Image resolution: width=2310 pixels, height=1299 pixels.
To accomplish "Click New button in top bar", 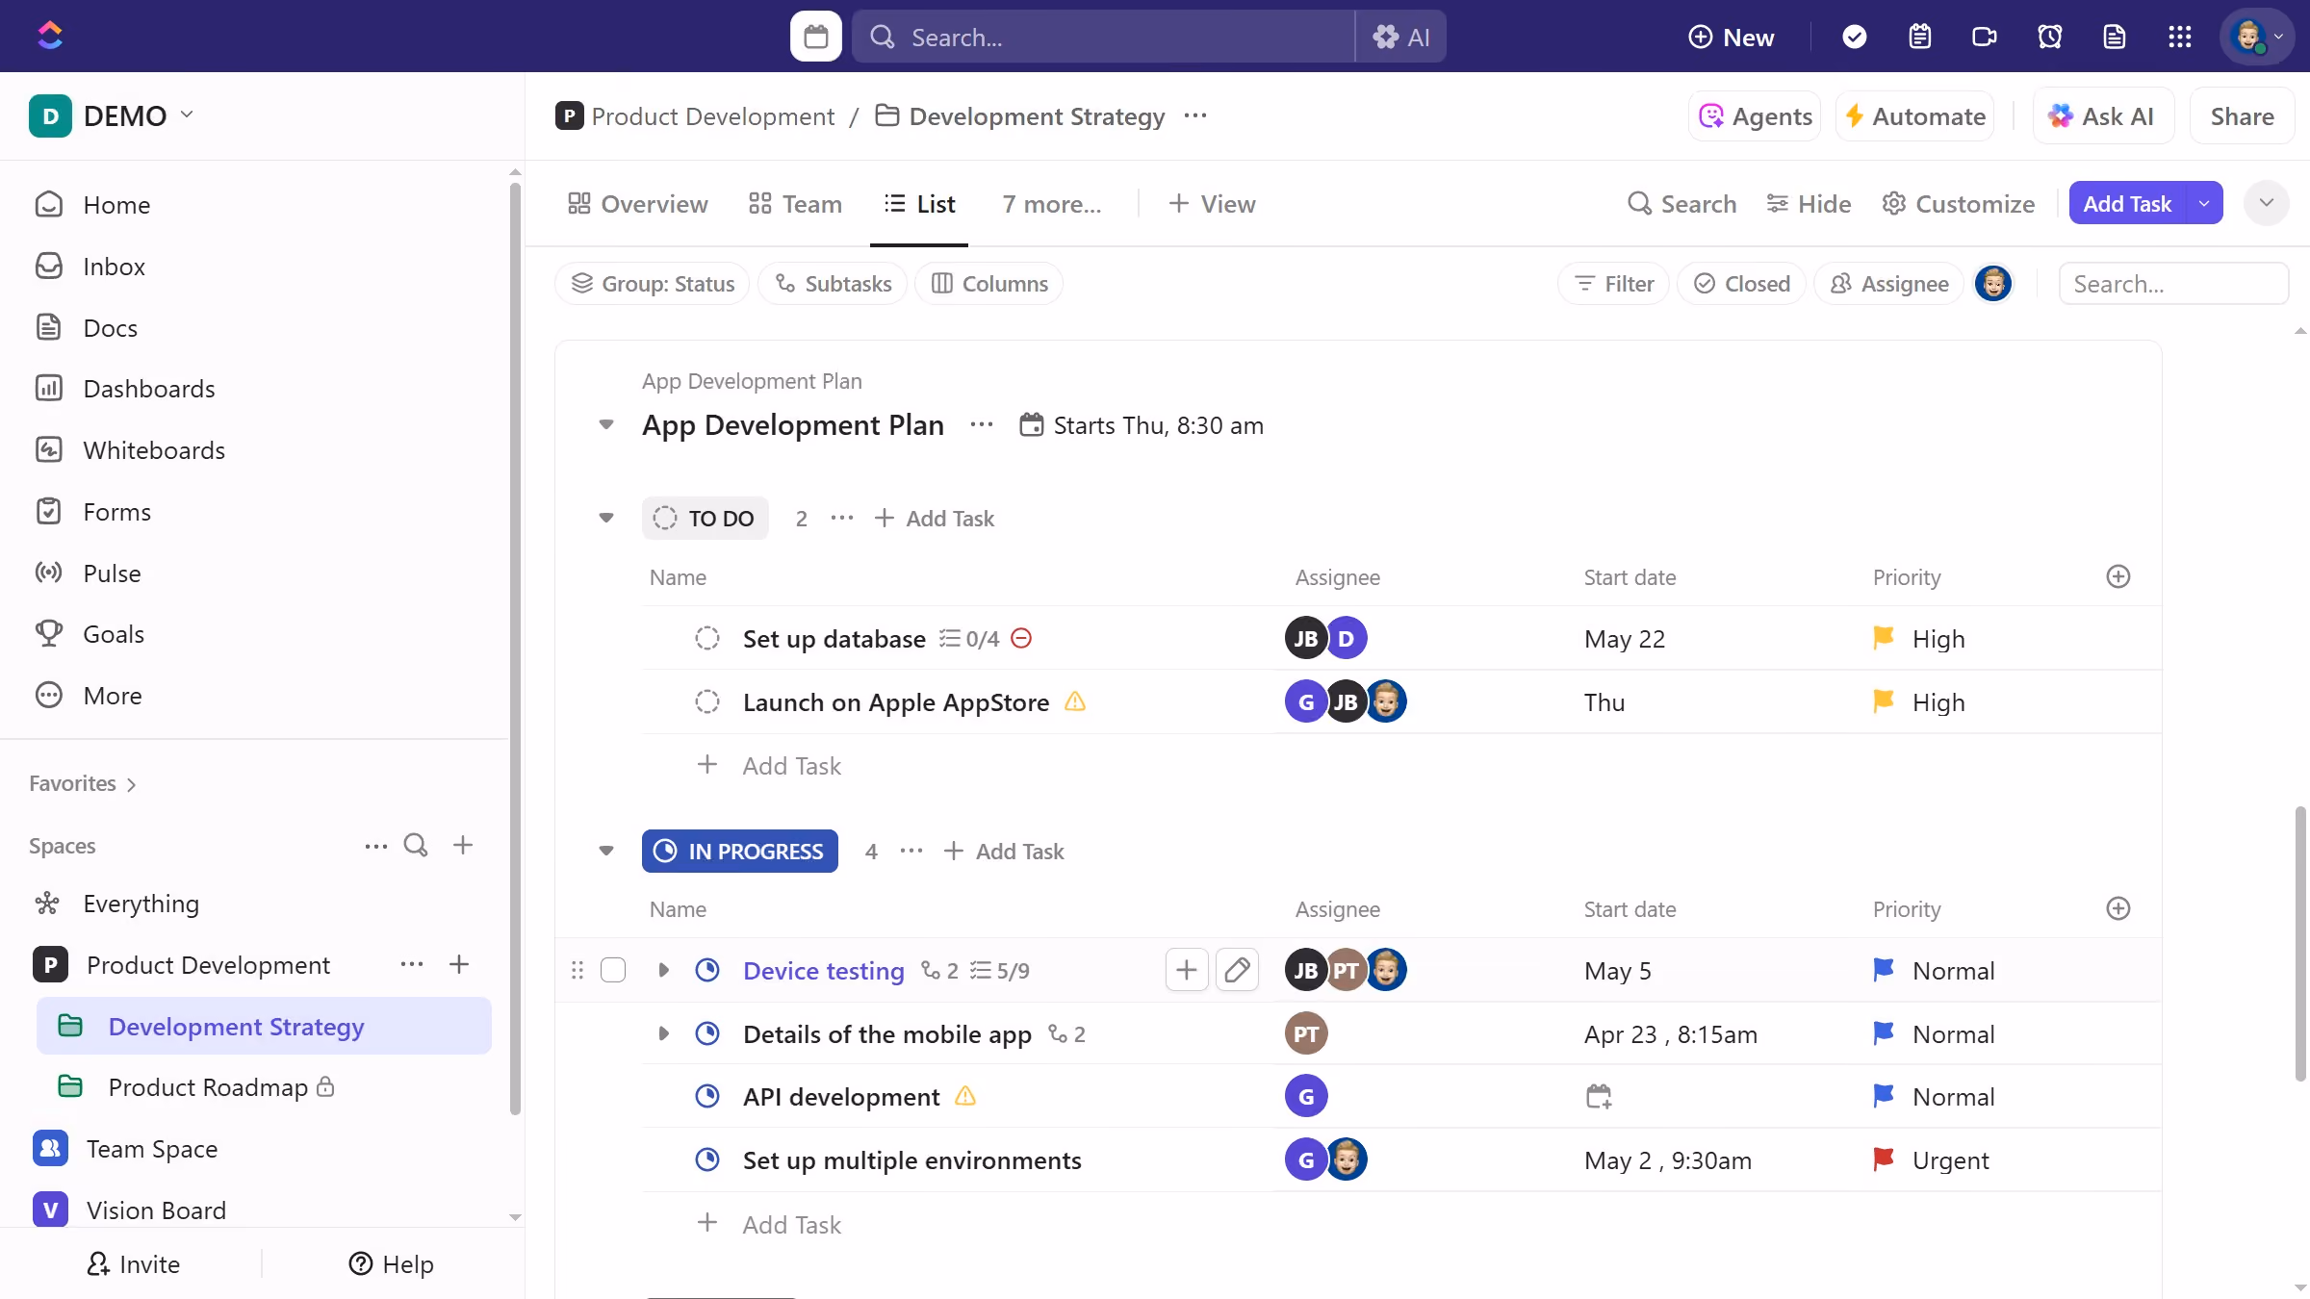I will [1732, 37].
